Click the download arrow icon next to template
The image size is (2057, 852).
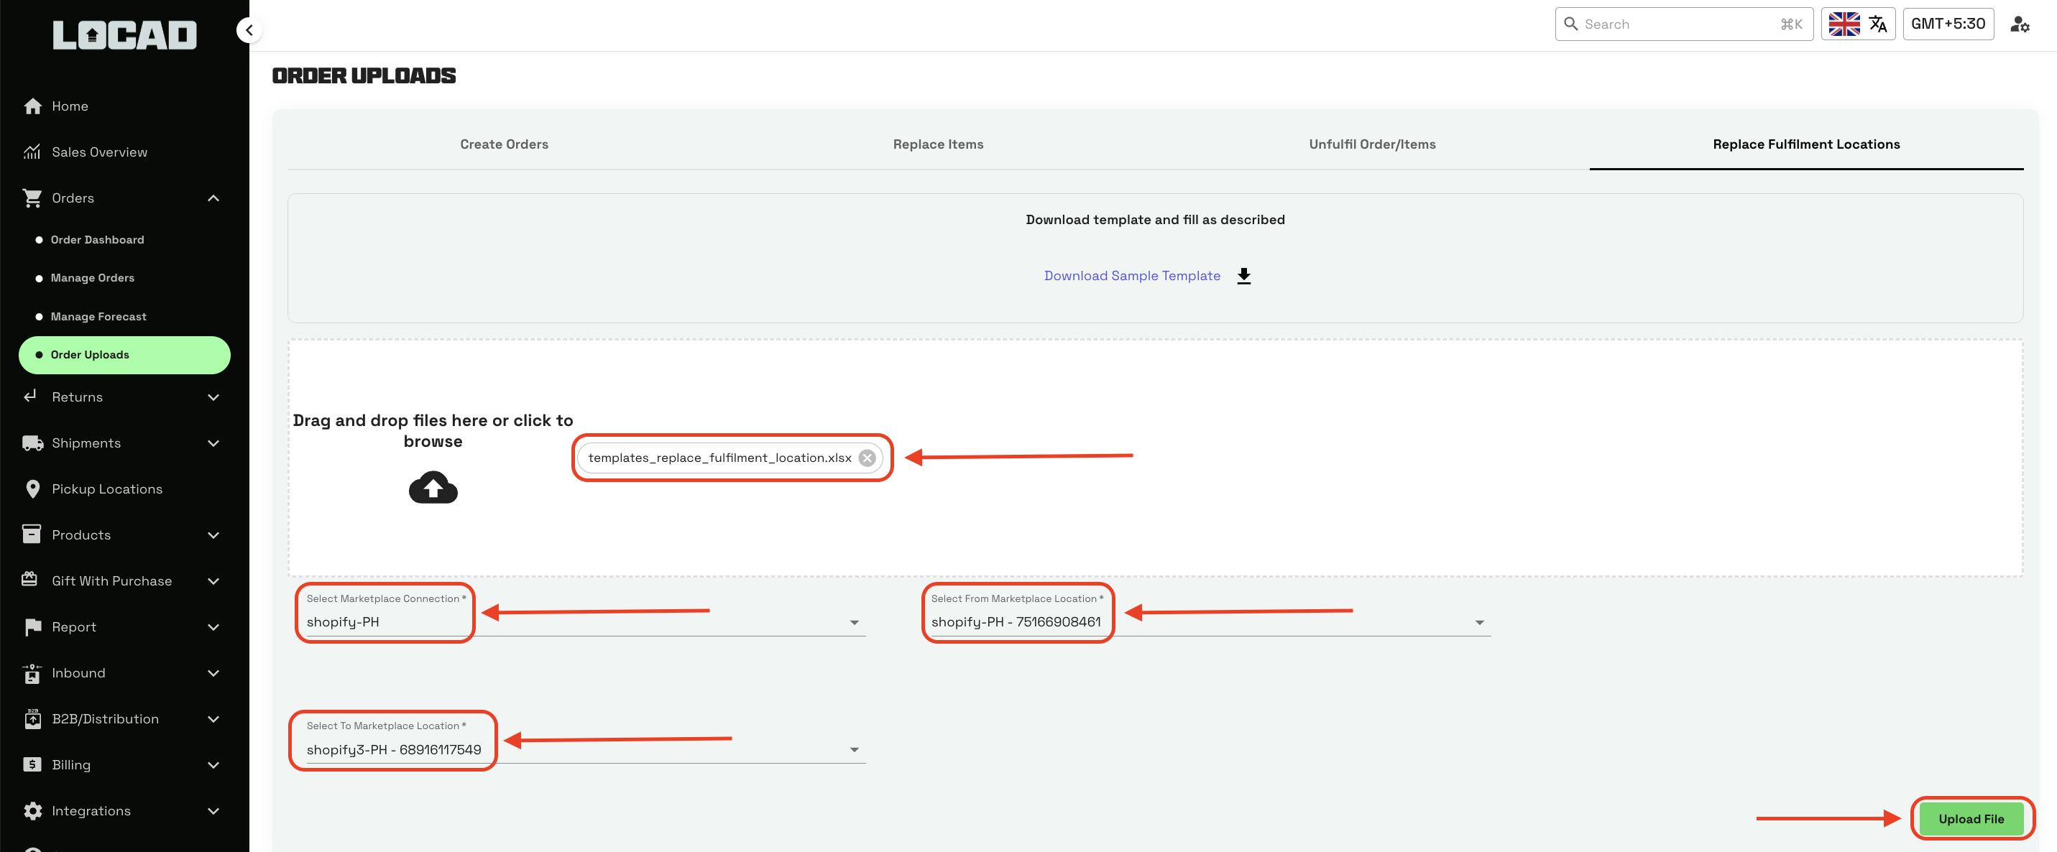pos(1243,275)
